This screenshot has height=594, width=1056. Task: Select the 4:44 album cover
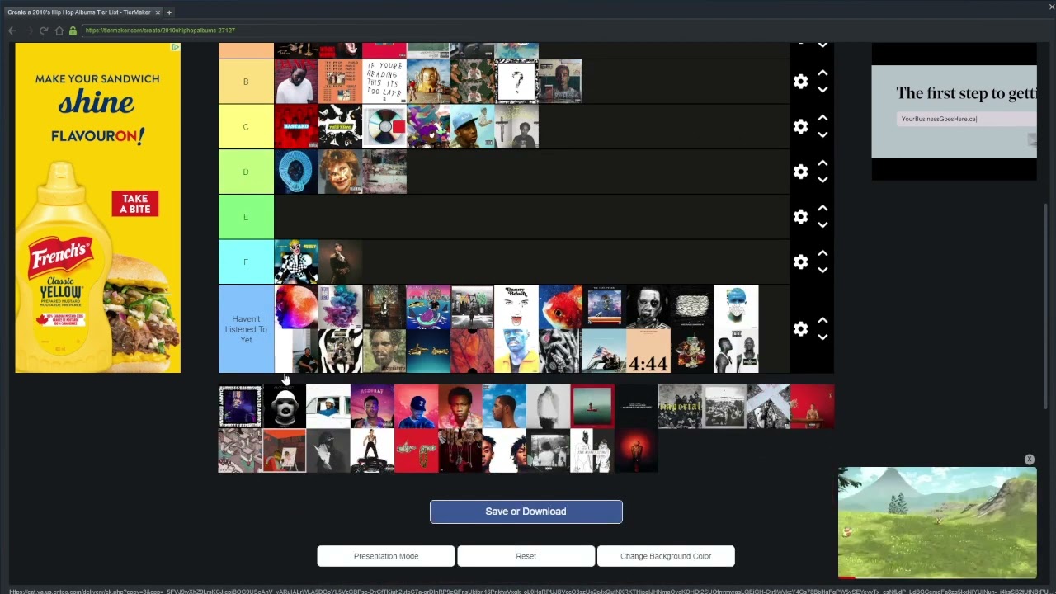[x=648, y=351]
